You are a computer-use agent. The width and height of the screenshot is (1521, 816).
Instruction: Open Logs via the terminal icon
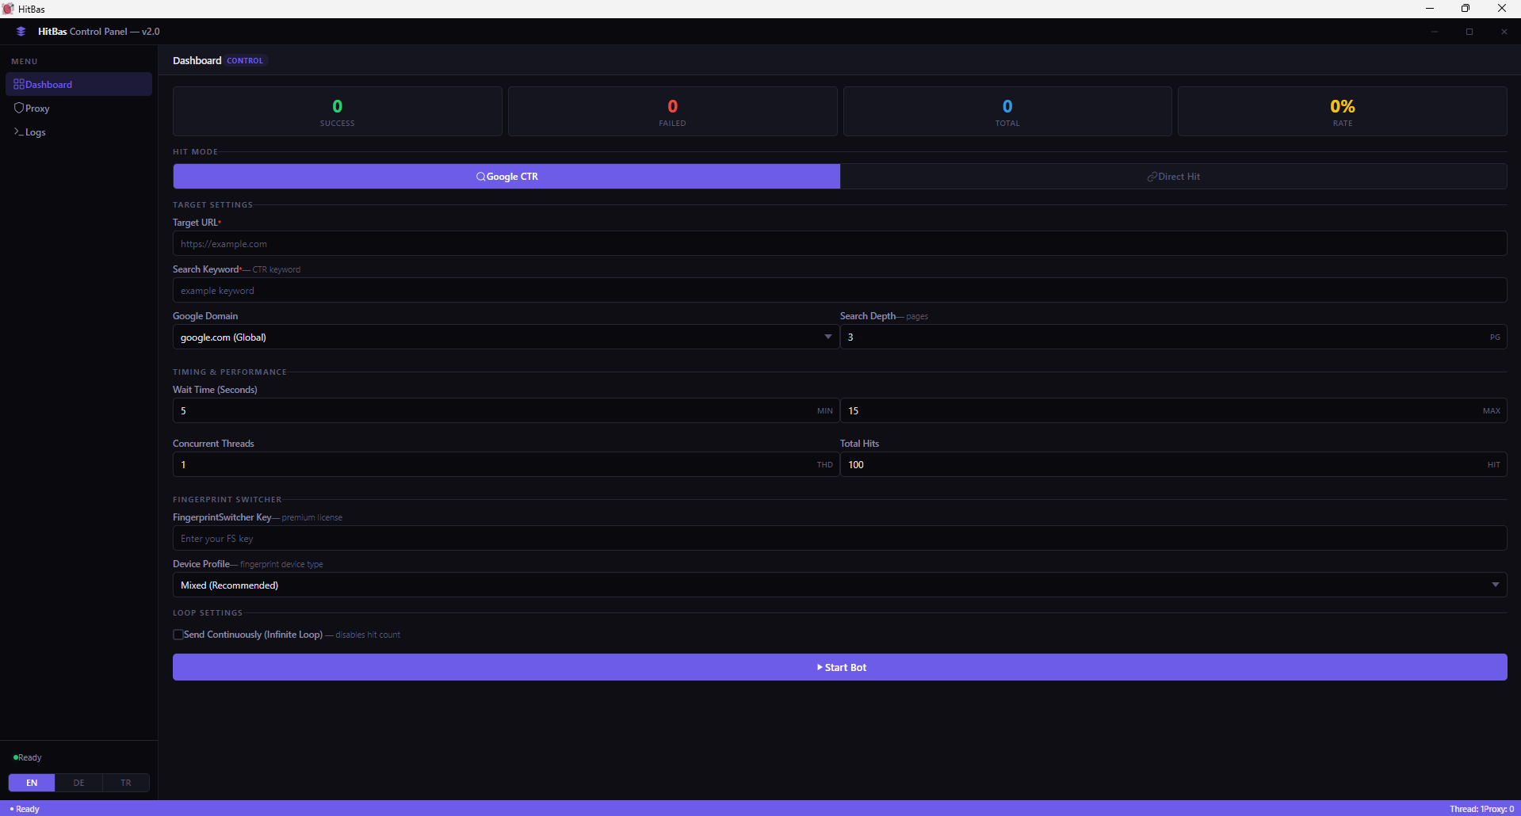19,132
